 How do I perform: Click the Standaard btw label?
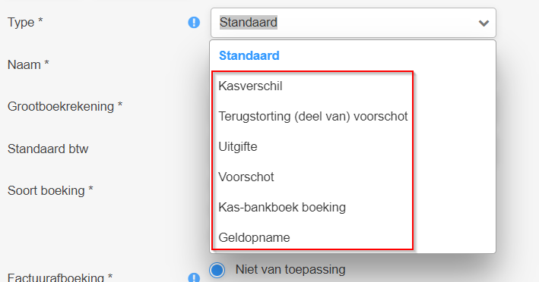(x=48, y=149)
